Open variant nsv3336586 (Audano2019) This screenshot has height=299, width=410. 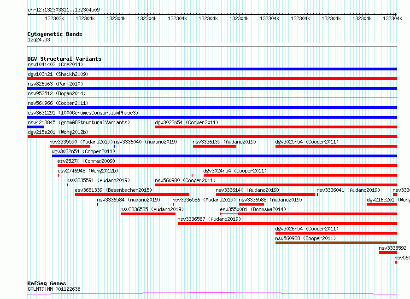click(x=204, y=200)
